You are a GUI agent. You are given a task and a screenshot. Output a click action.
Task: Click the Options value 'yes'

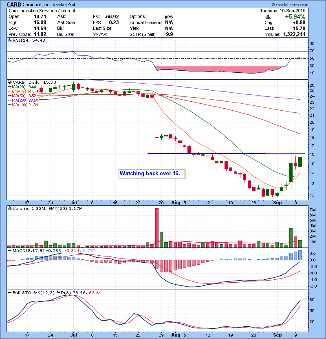[x=169, y=17]
